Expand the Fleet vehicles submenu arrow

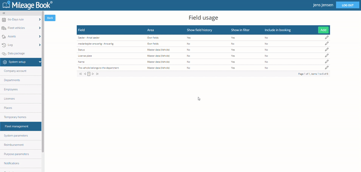[40, 28]
